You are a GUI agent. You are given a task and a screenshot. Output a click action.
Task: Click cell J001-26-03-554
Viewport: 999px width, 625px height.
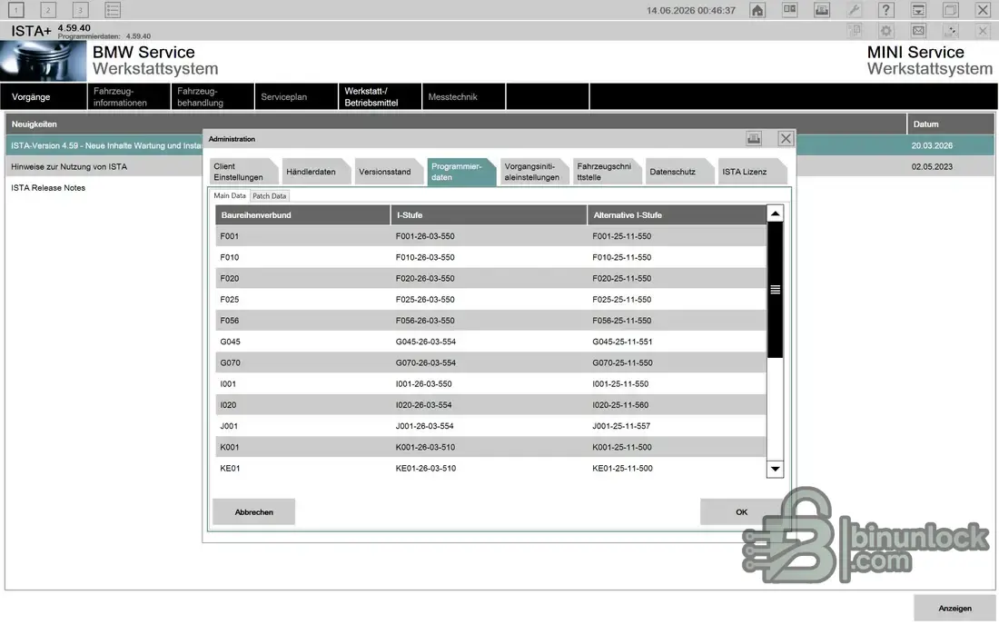pos(424,425)
